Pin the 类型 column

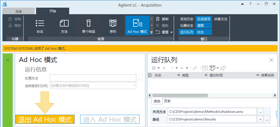click(206, 75)
